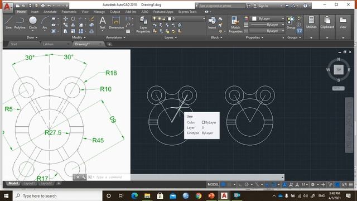Expand the Draw panel
This screenshot has height=201, width=357.
point(32,37)
